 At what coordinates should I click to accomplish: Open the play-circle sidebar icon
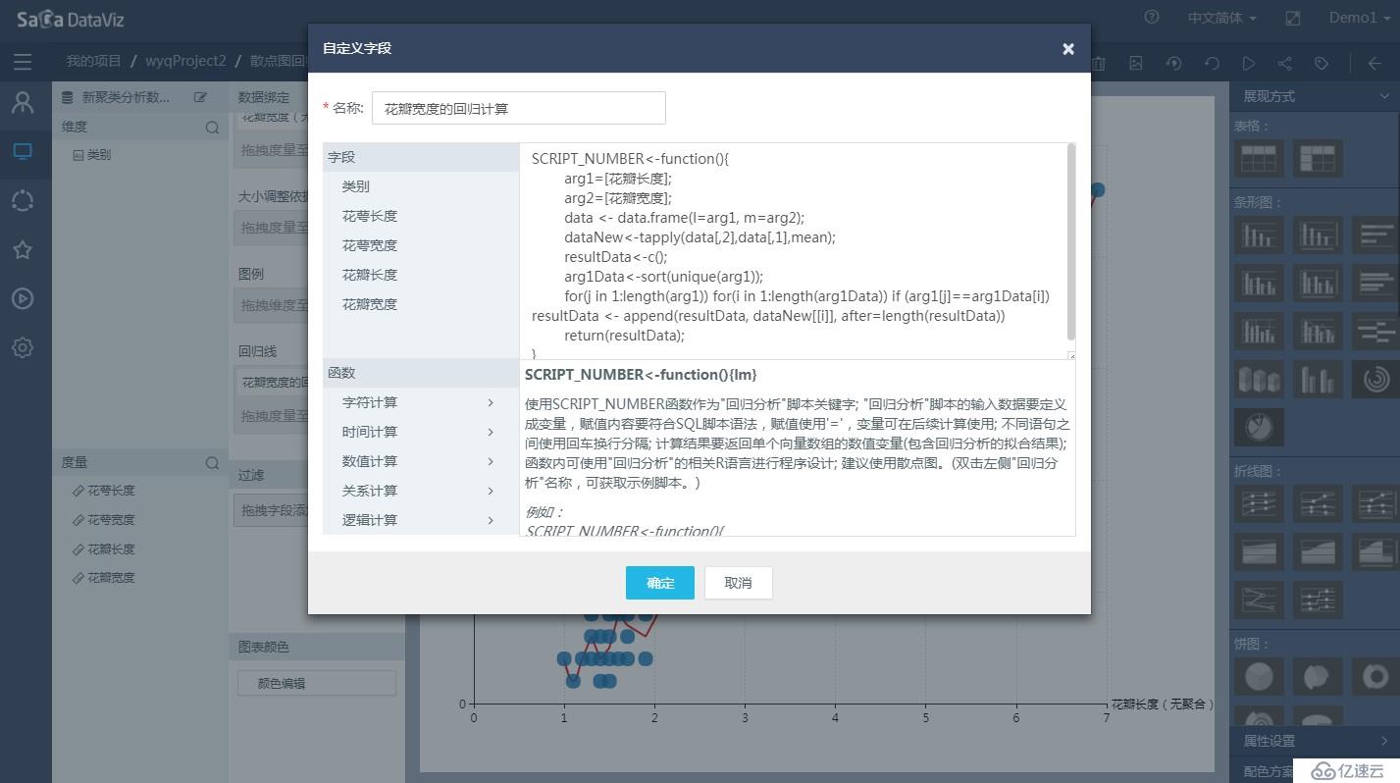(x=23, y=298)
